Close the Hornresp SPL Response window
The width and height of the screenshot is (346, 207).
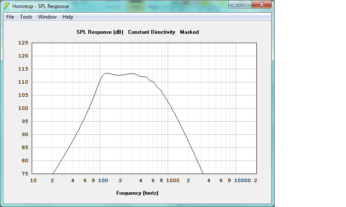tap(262, 4)
